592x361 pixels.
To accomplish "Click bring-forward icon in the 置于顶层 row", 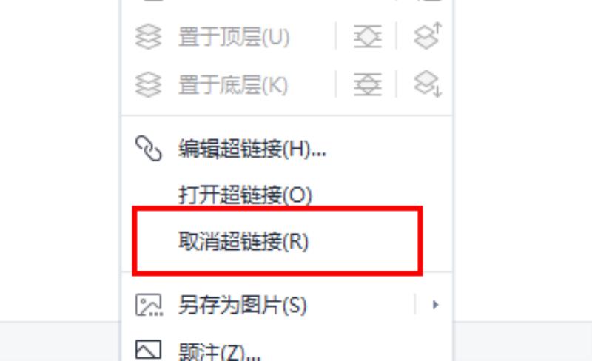I will (367, 37).
